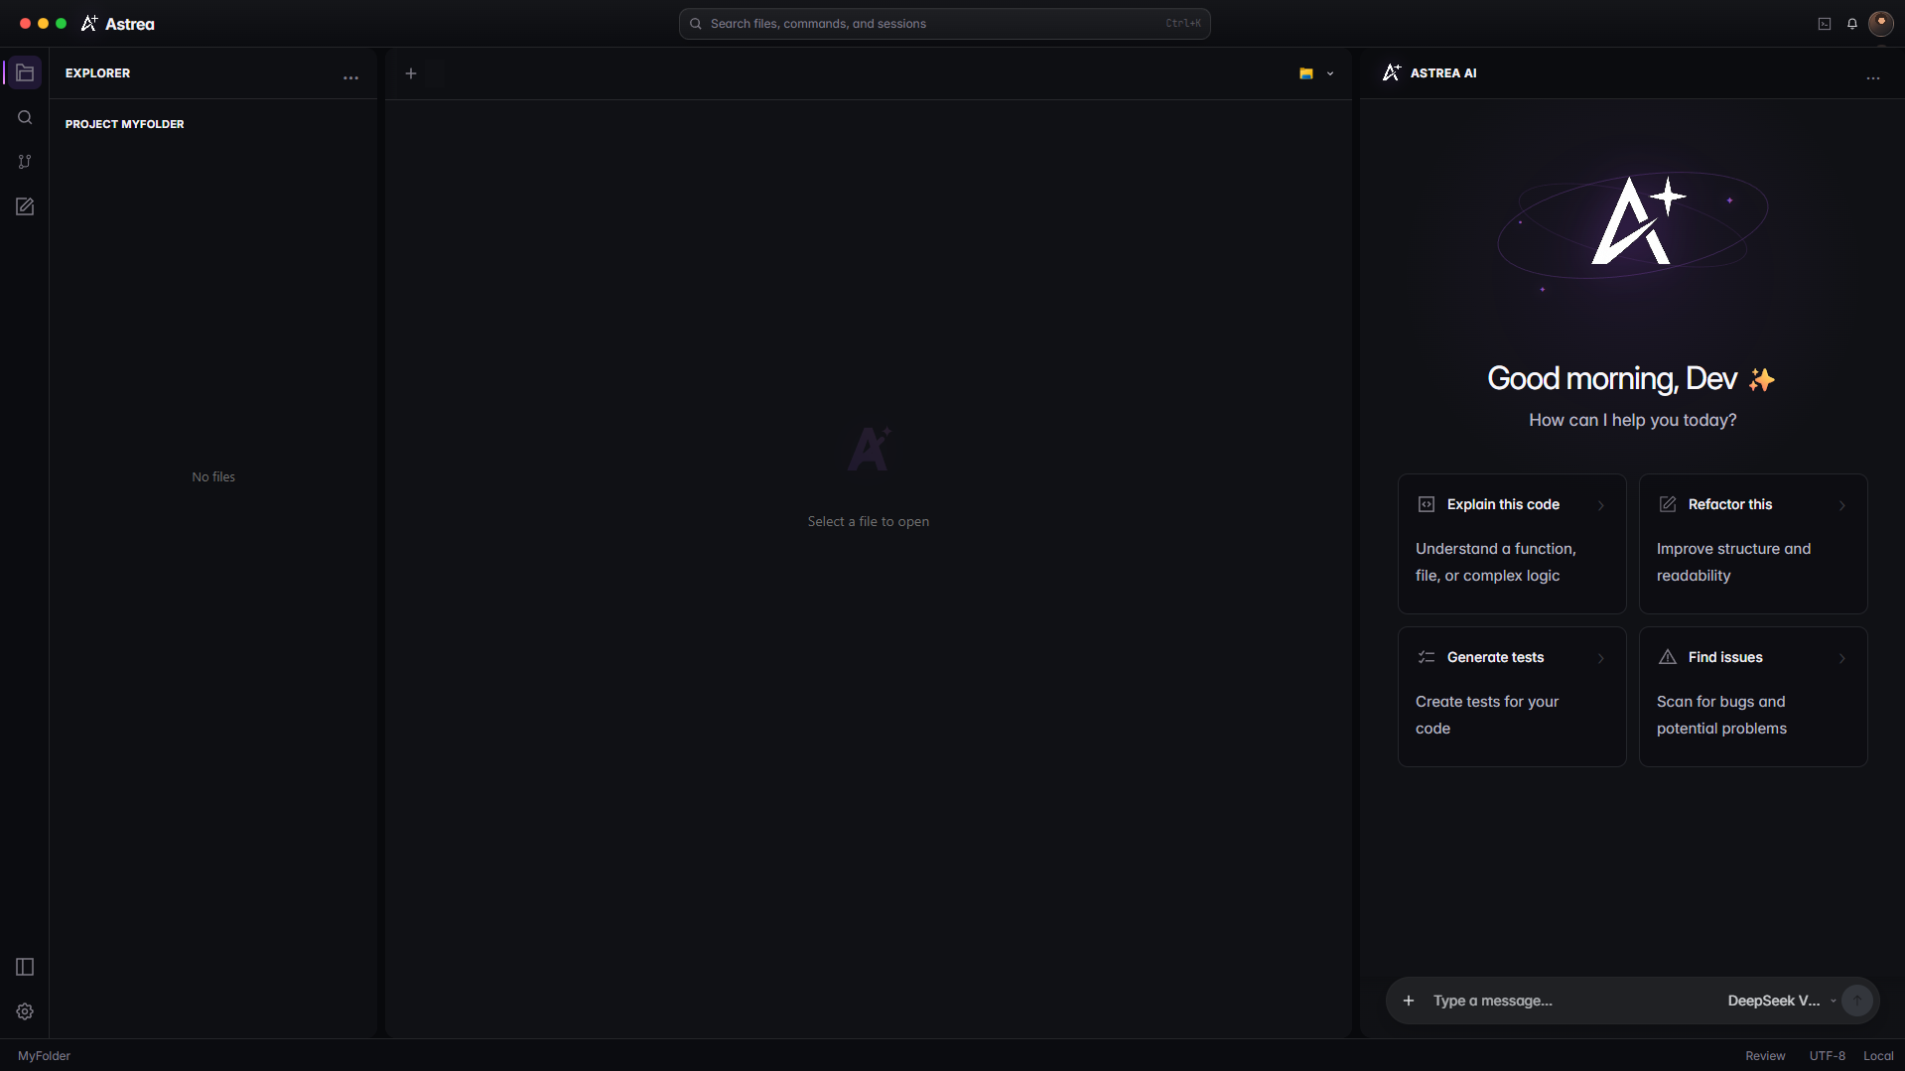Screen dimensions: 1905x1071
Task: Click the user avatar
Action: 1881,24
